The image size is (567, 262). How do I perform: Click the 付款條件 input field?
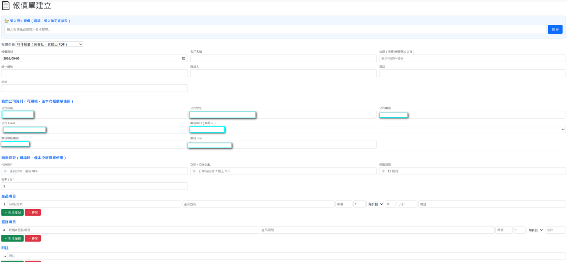[x=94, y=171]
